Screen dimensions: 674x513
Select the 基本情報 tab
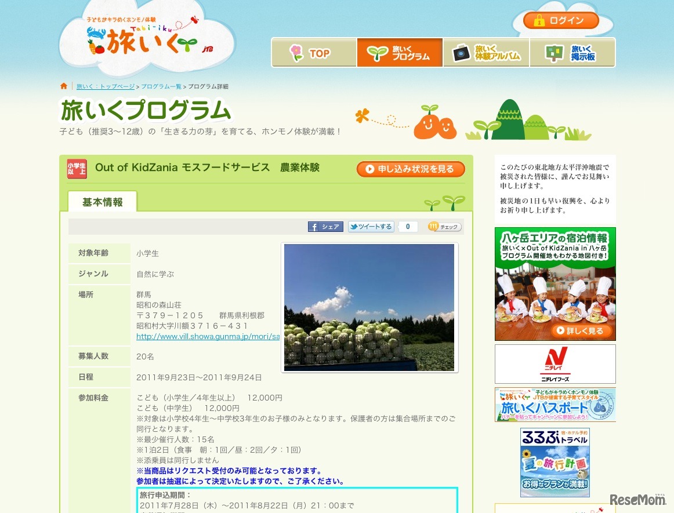coord(102,202)
